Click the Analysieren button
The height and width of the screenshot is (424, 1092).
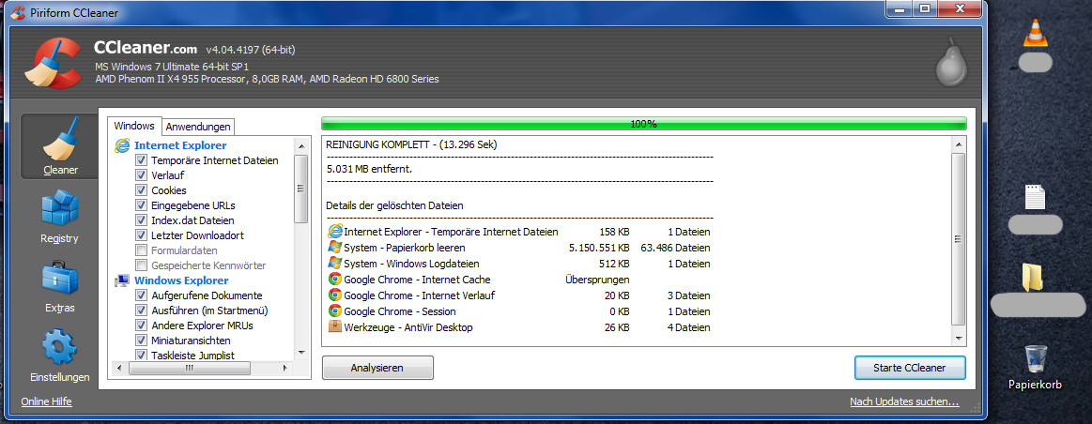coord(377,368)
